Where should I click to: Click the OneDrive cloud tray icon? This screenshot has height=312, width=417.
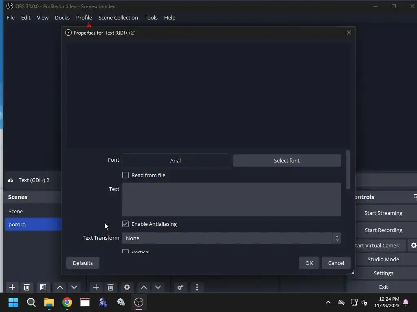point(341,302)
